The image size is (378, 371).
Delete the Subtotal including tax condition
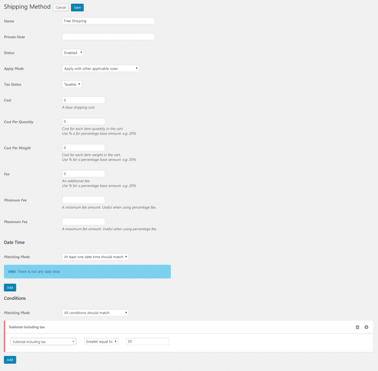point(357,327)
